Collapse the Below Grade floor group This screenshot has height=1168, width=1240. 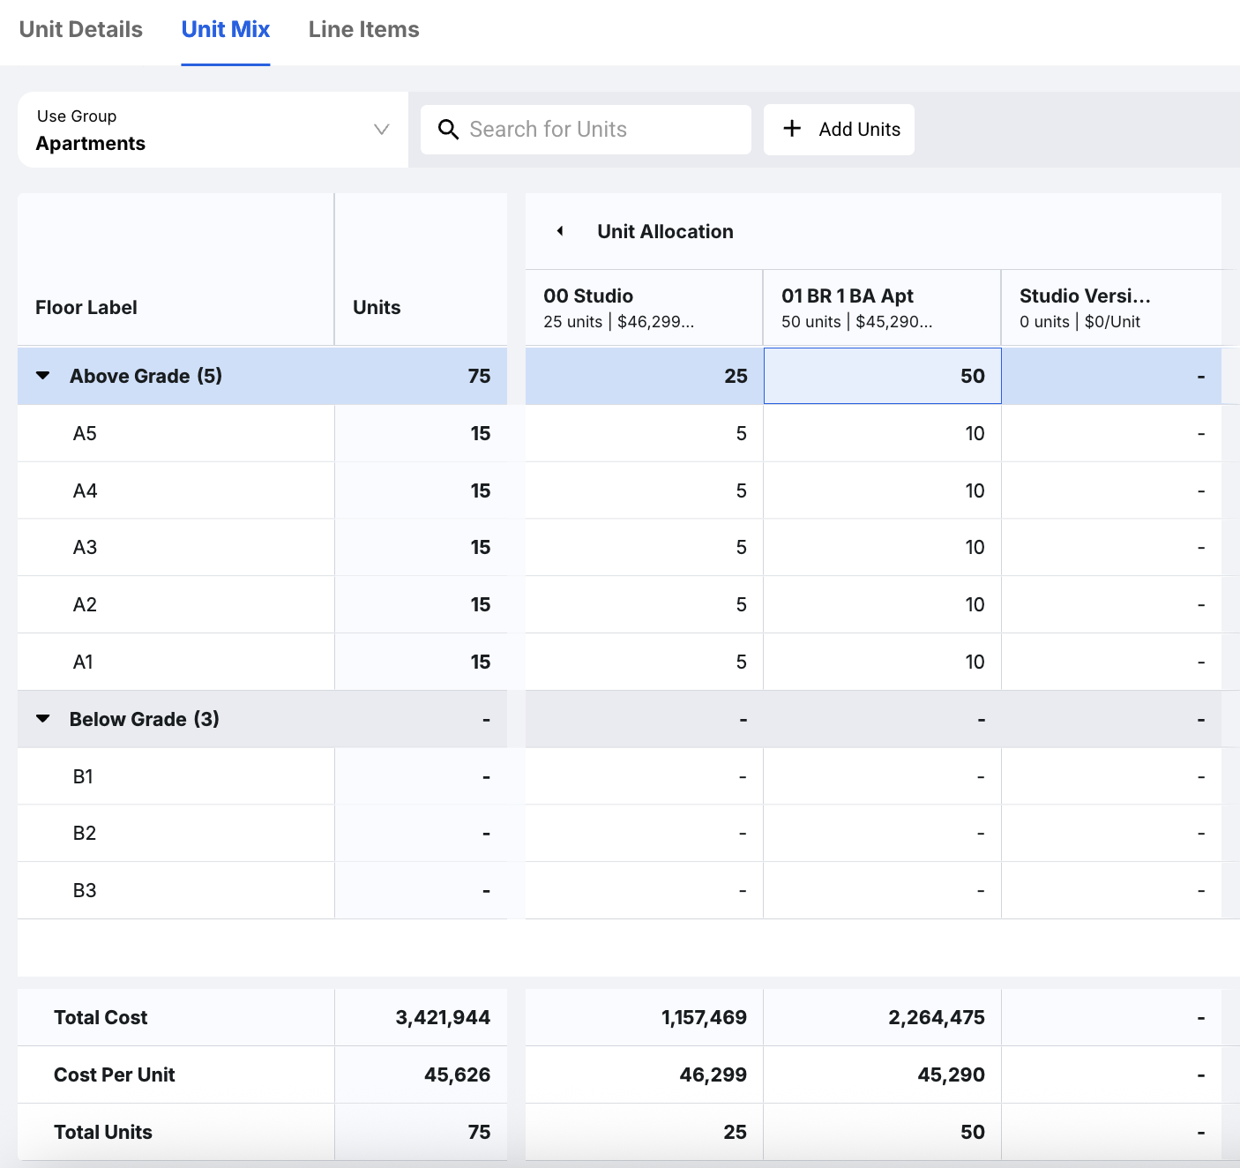[42, 719]
